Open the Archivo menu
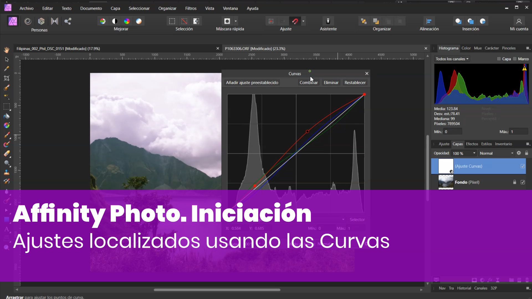Screen dimensions: 532x299 (27, 8)
